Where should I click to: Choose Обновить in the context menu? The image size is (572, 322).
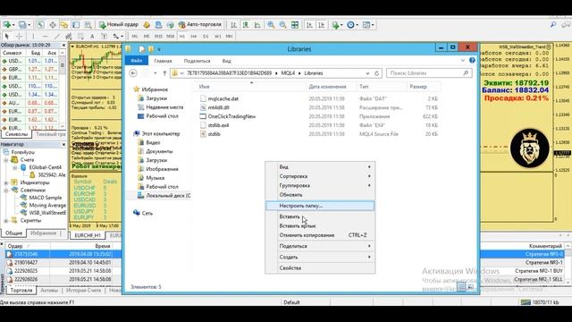pos(320,195)
